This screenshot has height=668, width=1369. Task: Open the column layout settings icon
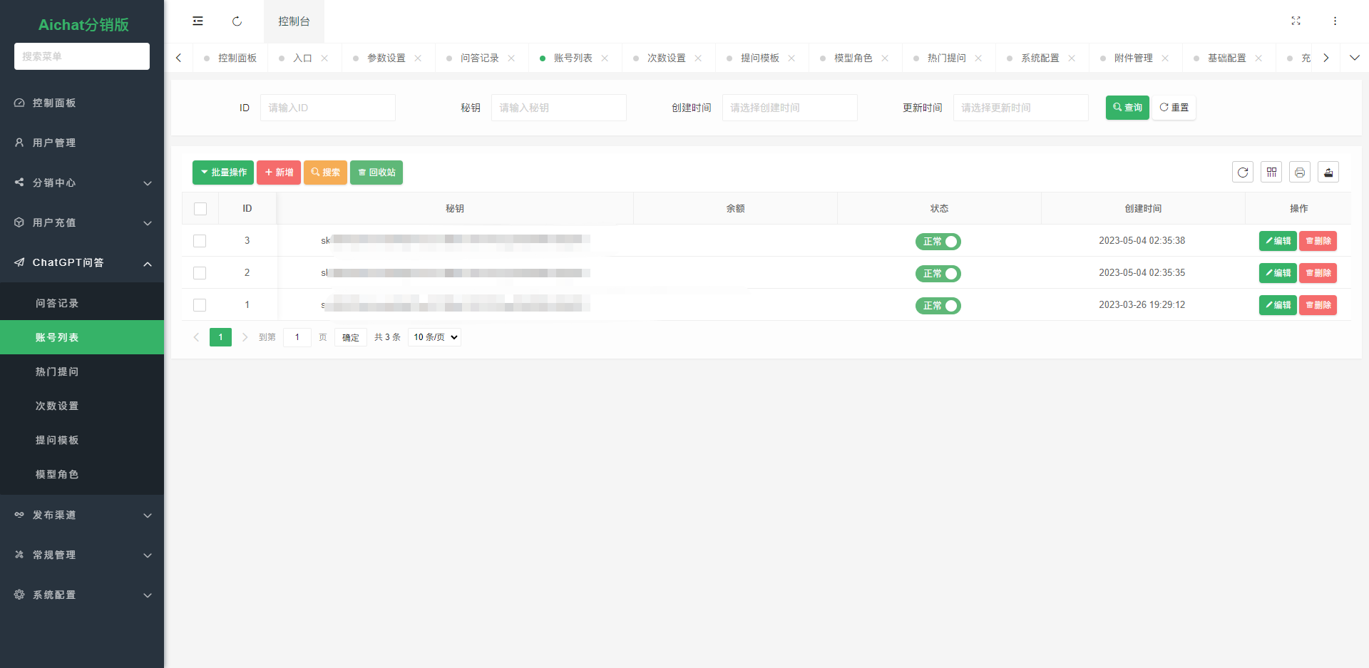click(1271, 172)
